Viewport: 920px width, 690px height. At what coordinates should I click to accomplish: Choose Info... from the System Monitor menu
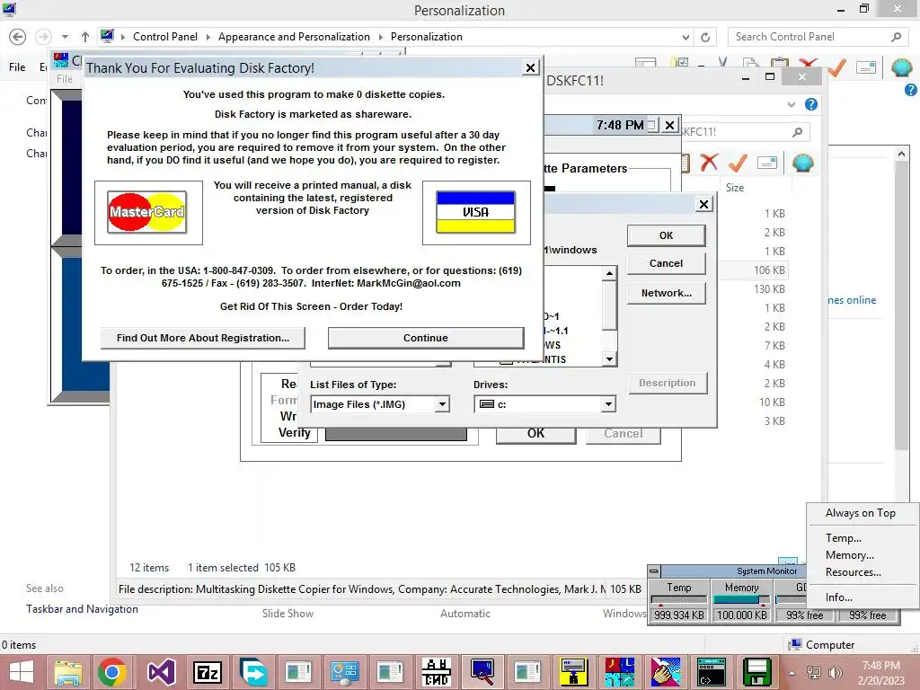(839, 597)
